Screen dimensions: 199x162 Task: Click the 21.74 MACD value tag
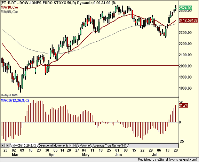[183, 106]
